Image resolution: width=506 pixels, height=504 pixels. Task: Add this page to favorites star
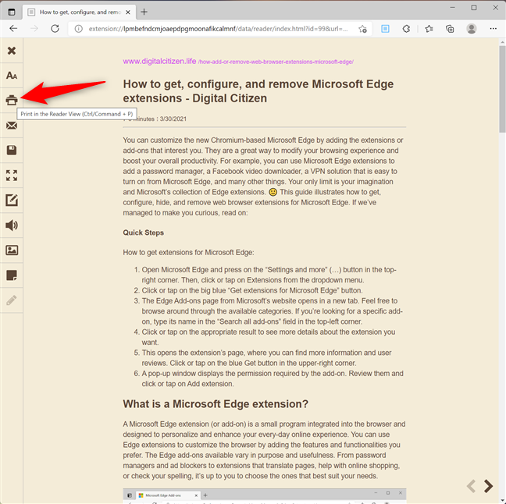(362, 29)
